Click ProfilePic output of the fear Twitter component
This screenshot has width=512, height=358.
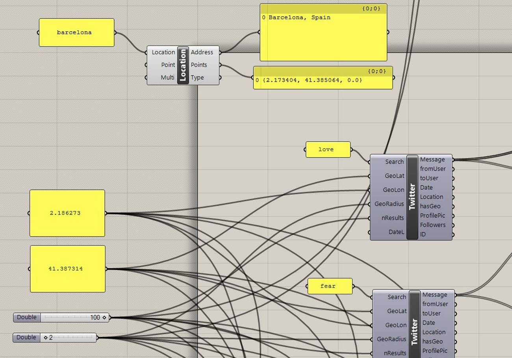435,351
